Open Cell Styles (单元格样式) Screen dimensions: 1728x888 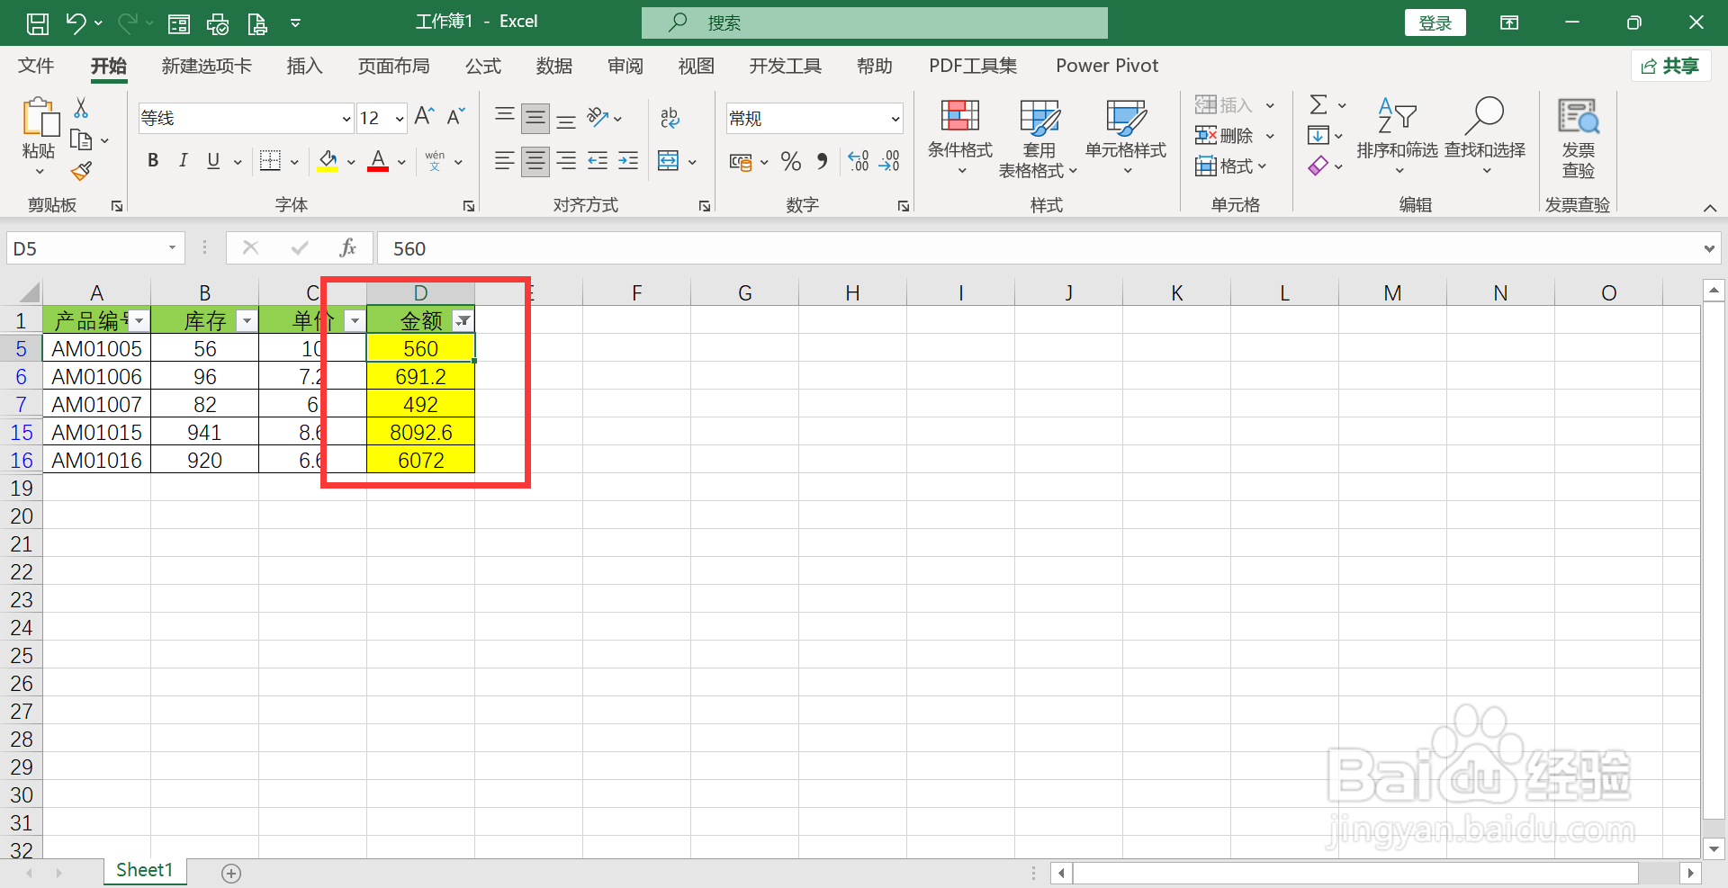click(x=1126, y=136)
